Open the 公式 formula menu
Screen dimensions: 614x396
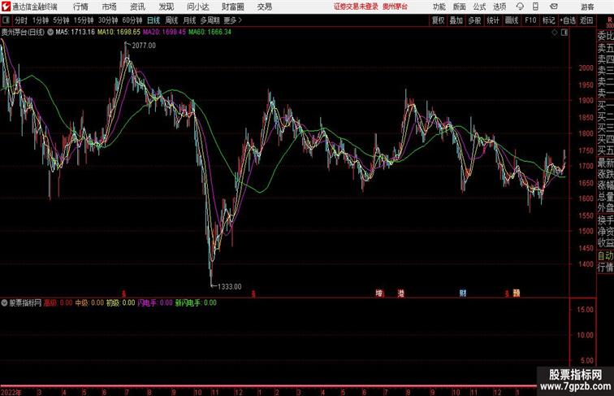pyautogui.click(x=479, y=7)
